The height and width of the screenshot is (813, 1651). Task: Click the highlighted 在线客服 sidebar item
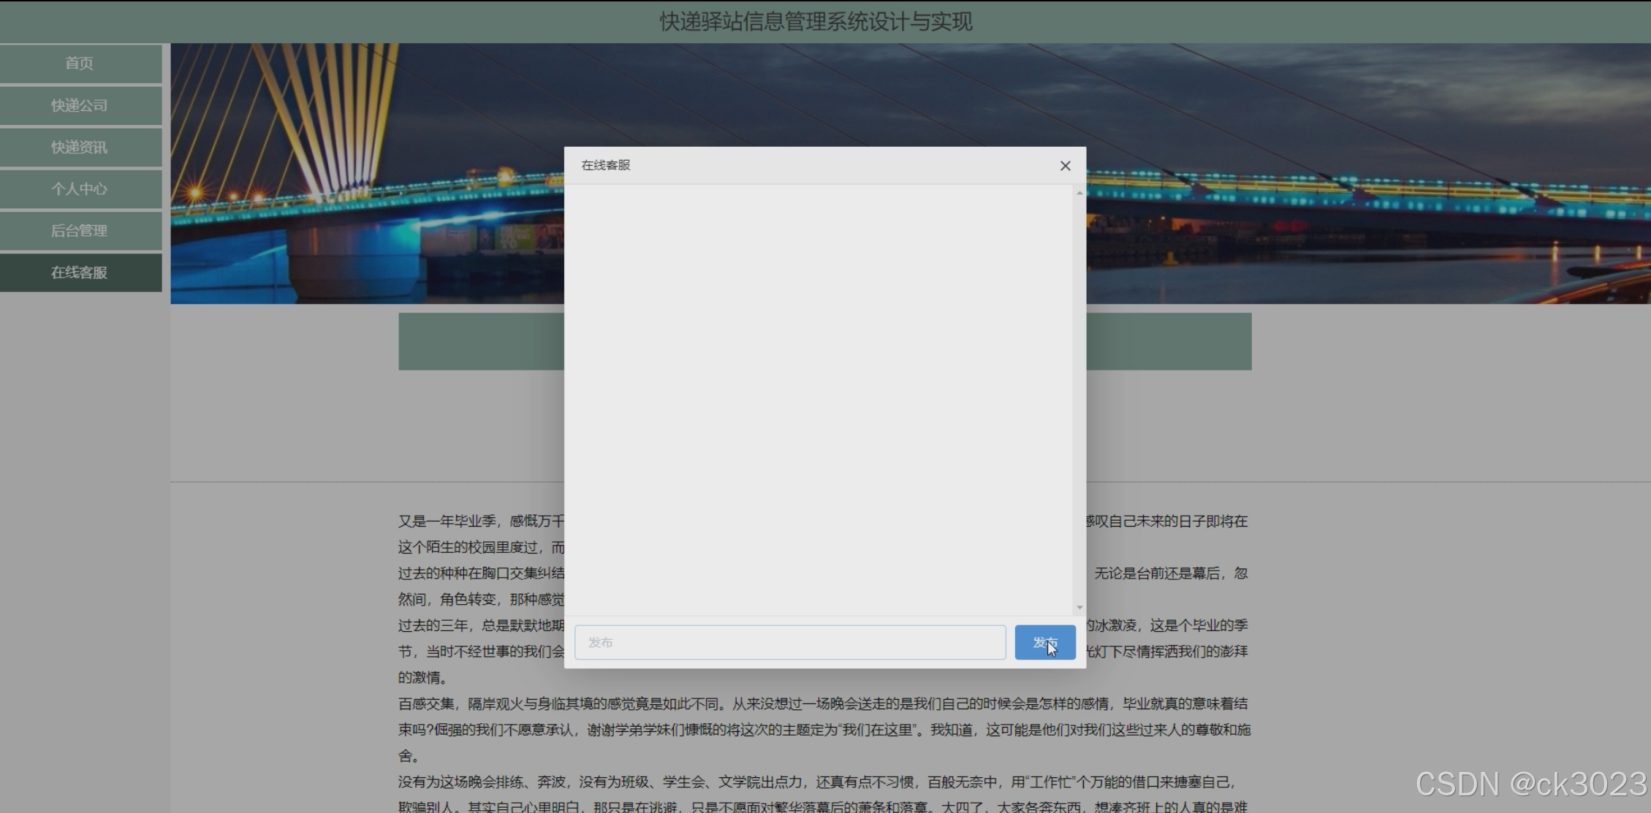80,272
